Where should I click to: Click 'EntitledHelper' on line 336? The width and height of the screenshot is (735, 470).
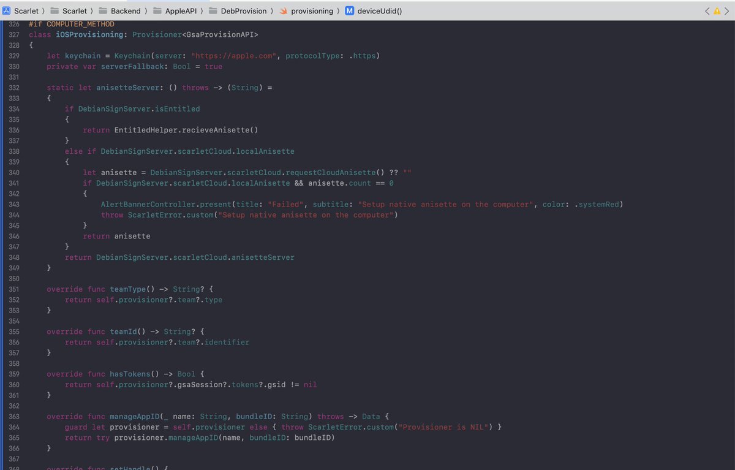146,130
